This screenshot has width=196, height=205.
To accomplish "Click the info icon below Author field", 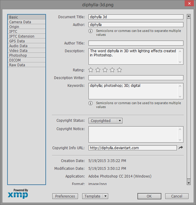I will [x=91, y=31].
